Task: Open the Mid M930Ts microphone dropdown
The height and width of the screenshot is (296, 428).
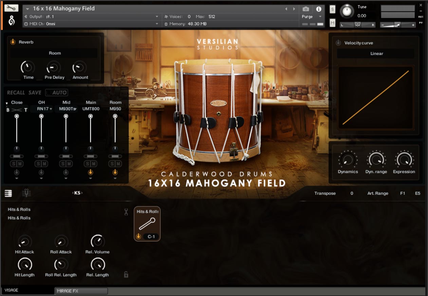Action: coord(66,109)
